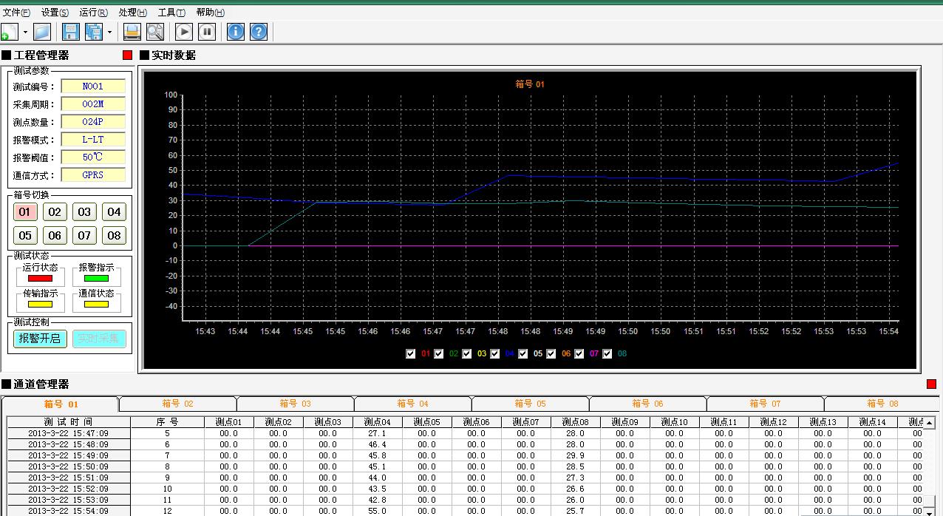
Task: Uncheck the red 01 curve checkbox
Action: pos(411,354)
